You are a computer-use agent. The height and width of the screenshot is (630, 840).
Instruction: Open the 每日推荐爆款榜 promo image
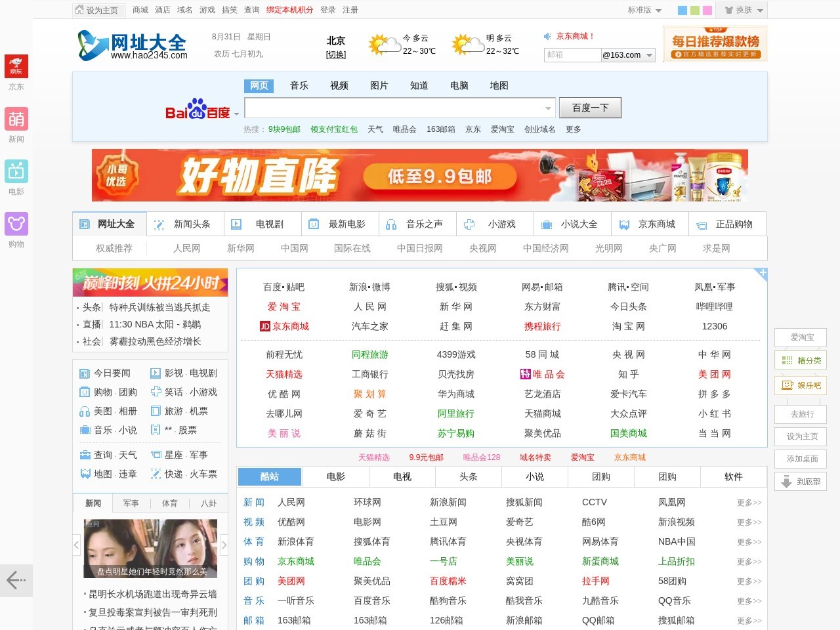coord(715,43)
